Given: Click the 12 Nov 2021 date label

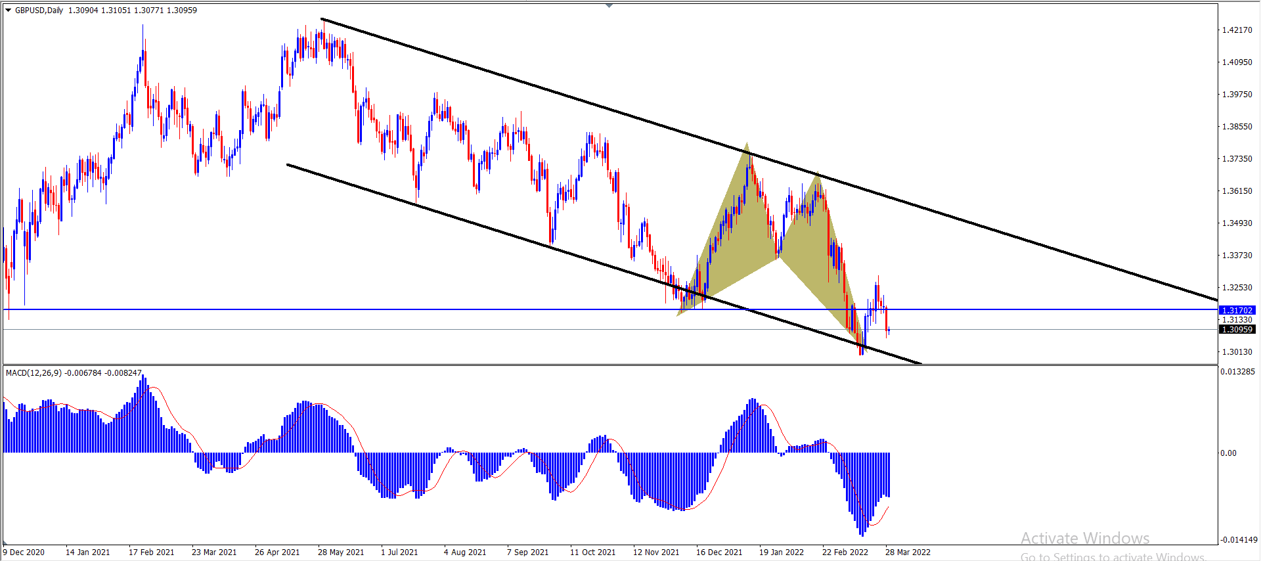Looking at the screenshot, I should (x=656, y=552).
